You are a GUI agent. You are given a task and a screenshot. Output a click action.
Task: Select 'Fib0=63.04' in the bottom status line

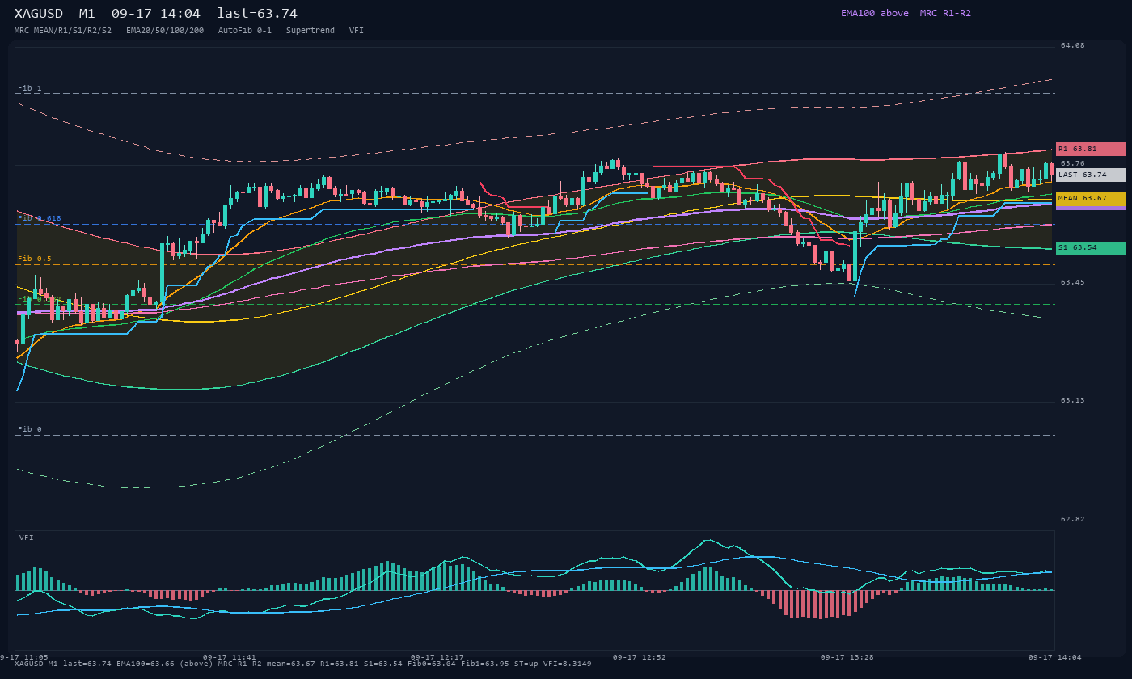pos(432,664)
